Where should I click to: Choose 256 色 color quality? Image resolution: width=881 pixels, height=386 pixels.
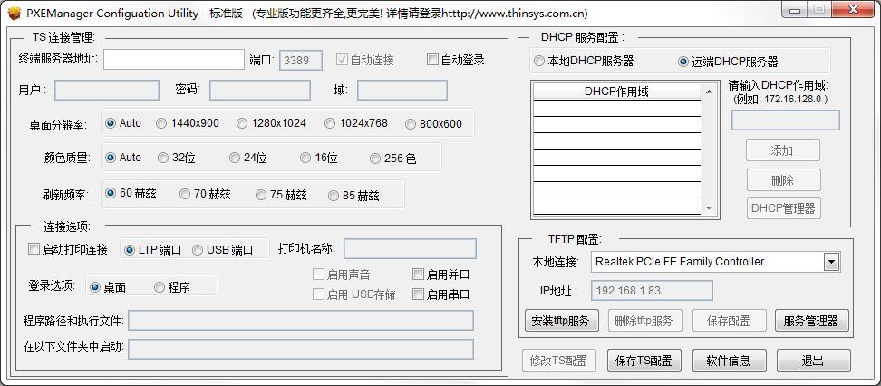coord(374,159)
